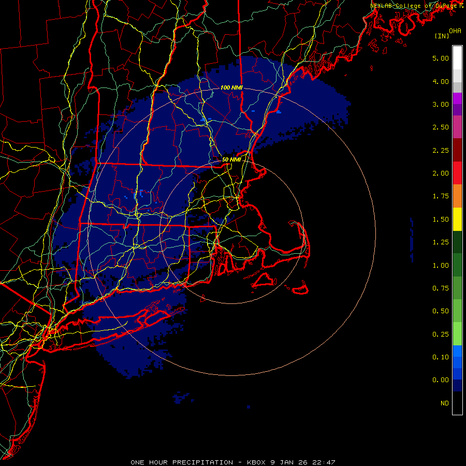Select the 1.75 legend value
This screenshot has height=466, width=466.
point(441,196)
